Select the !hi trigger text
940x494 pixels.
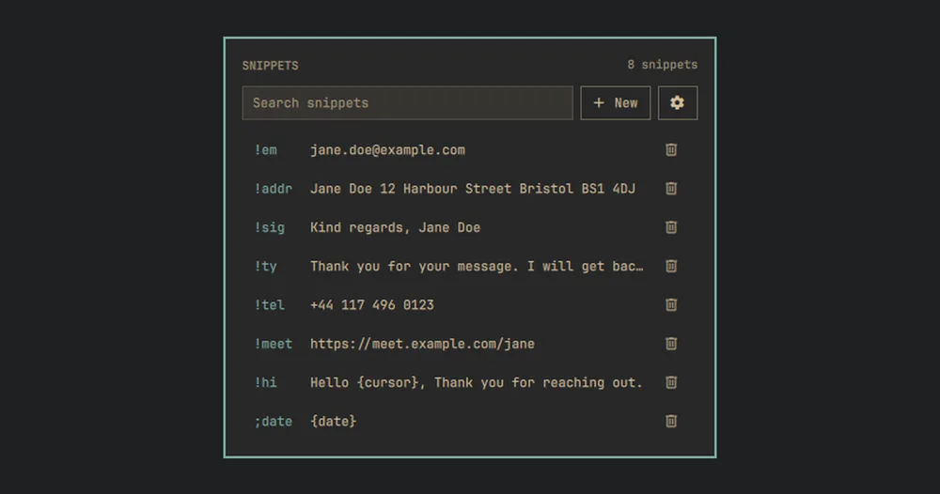pyautogui.click(x=266, y=382)
